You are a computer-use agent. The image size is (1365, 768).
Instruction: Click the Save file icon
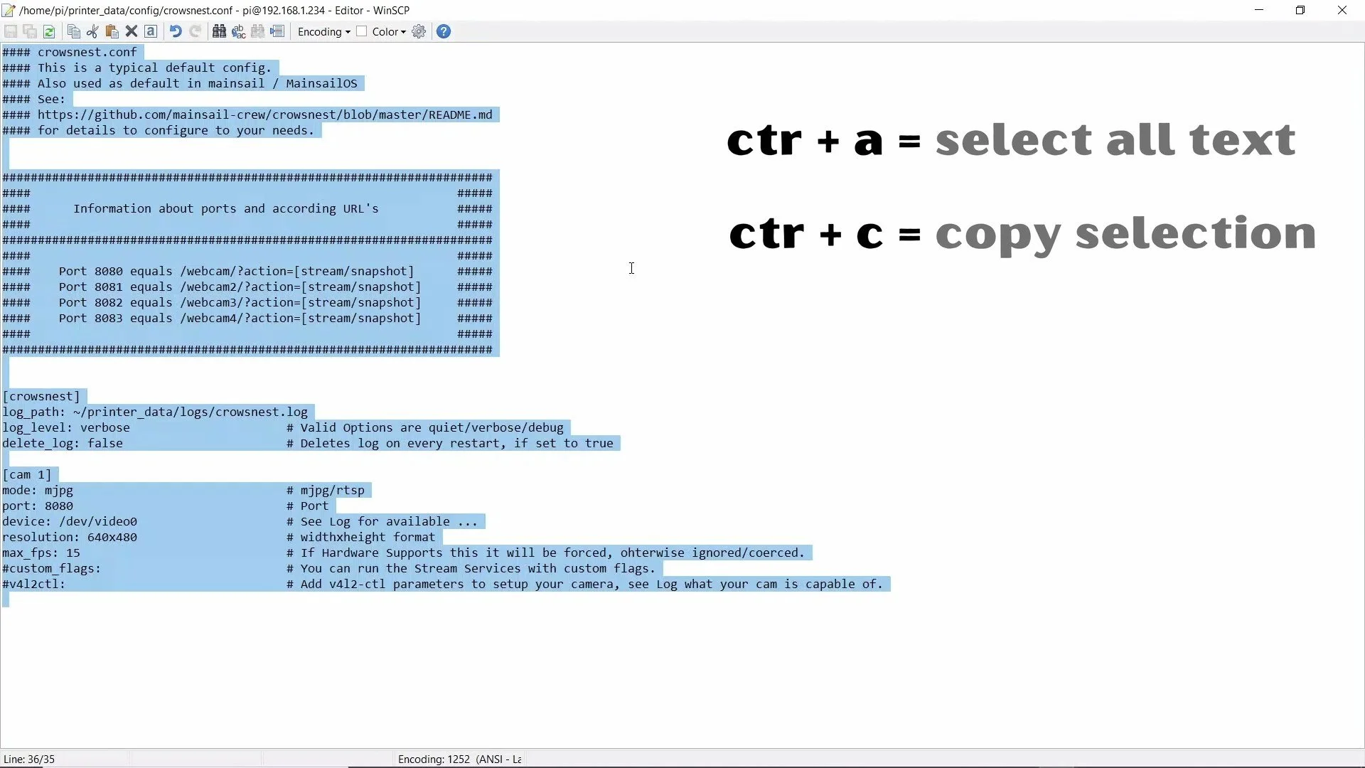coord(11,31)
